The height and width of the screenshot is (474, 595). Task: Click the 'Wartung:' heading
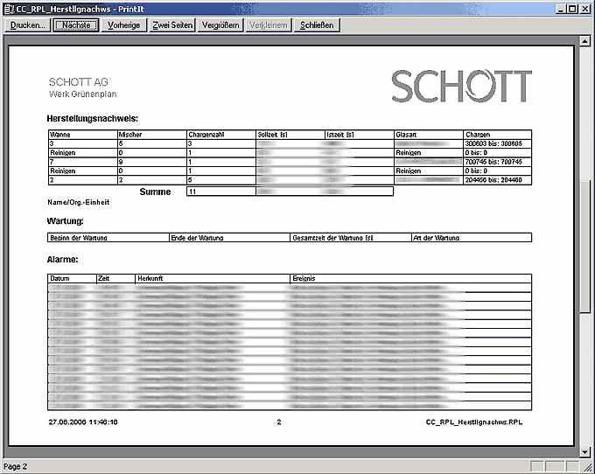(66, 221)
